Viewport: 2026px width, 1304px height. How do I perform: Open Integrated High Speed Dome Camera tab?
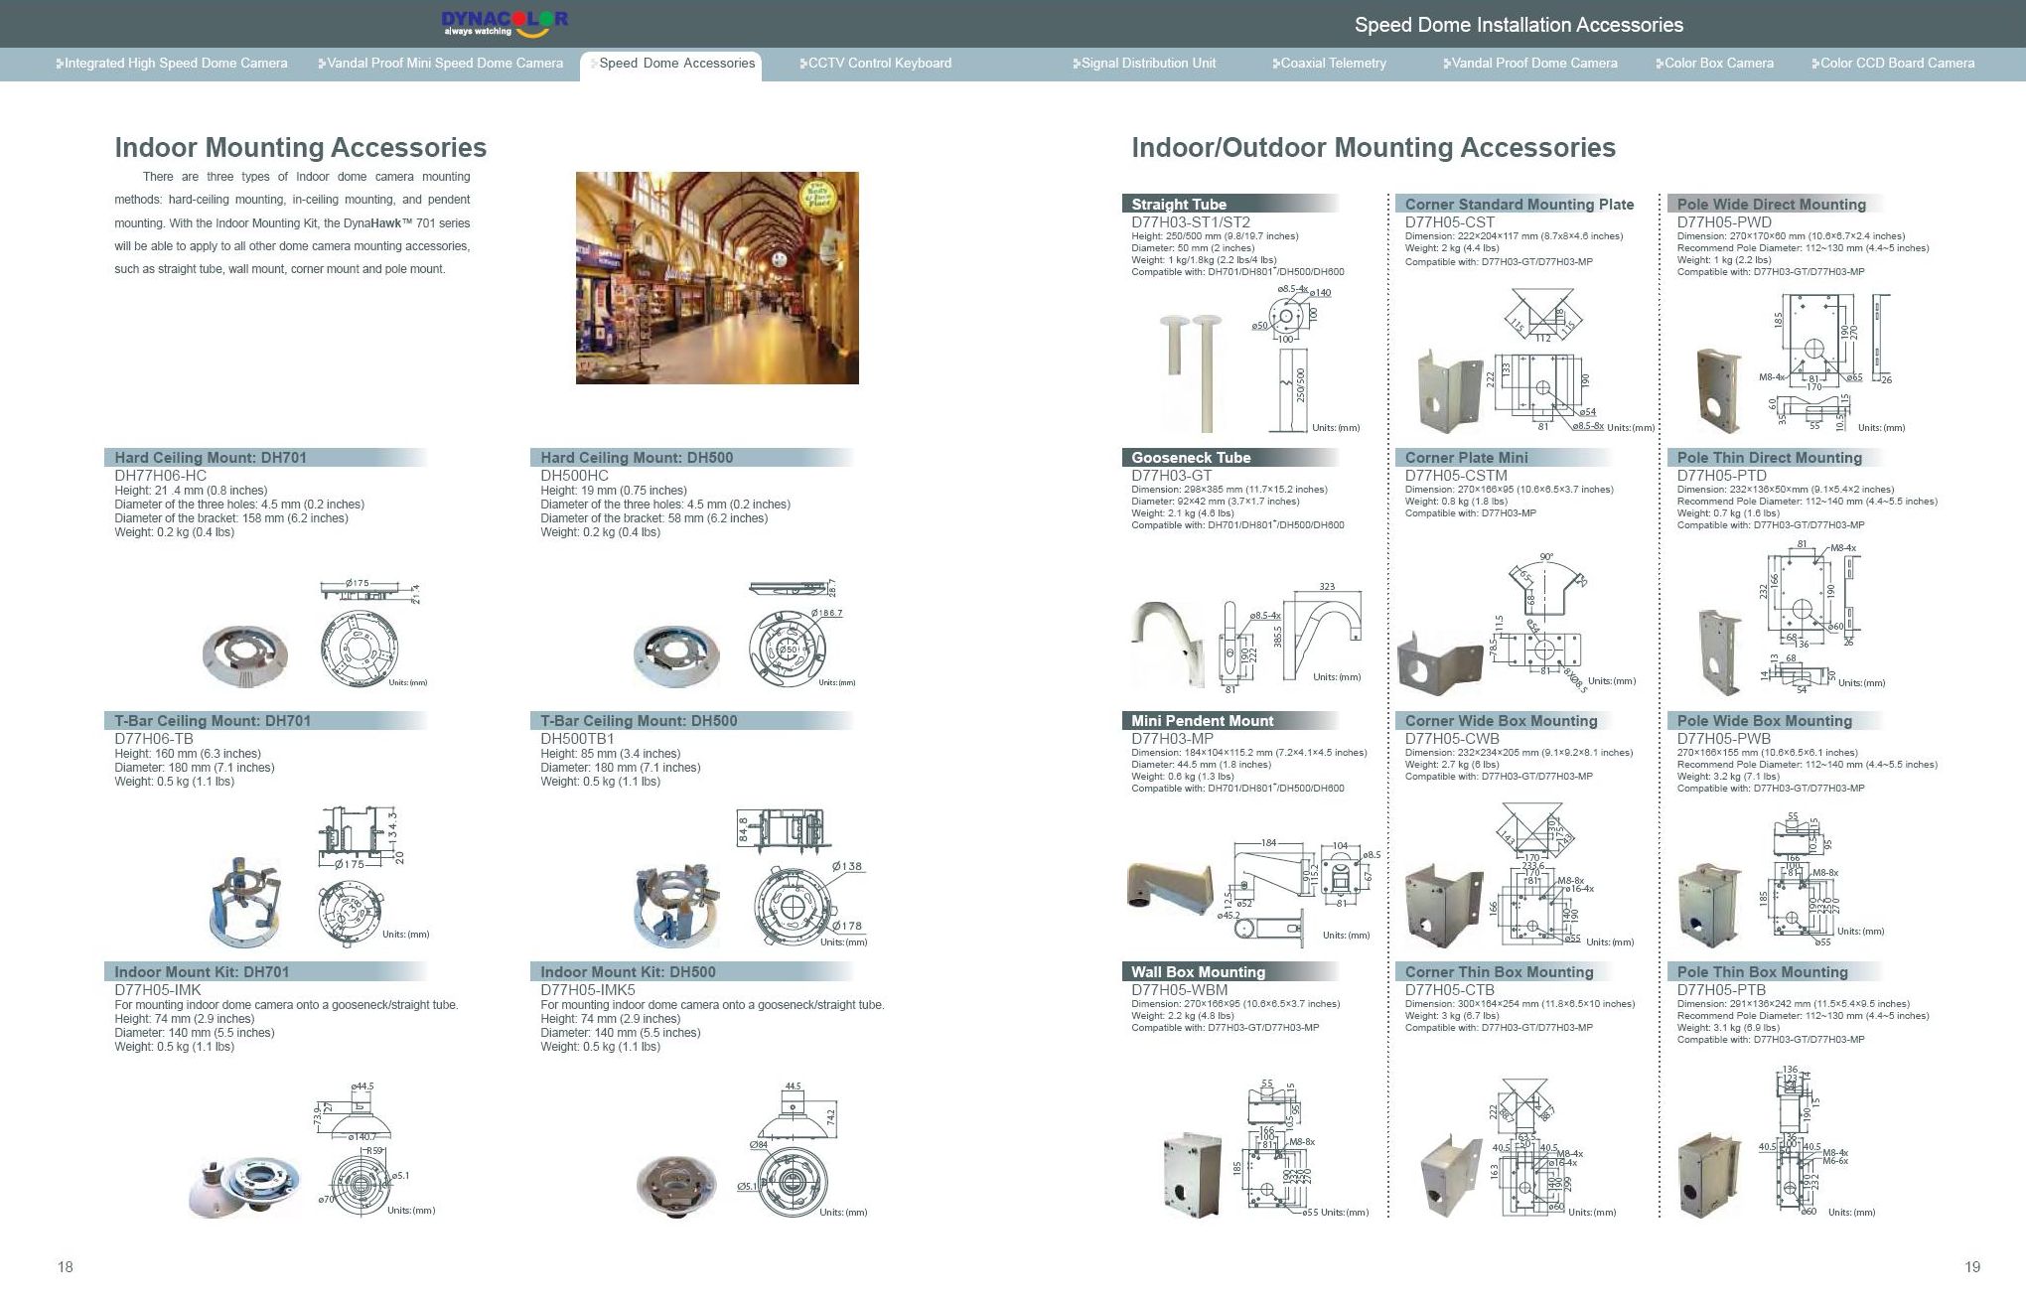coord(173,64)
